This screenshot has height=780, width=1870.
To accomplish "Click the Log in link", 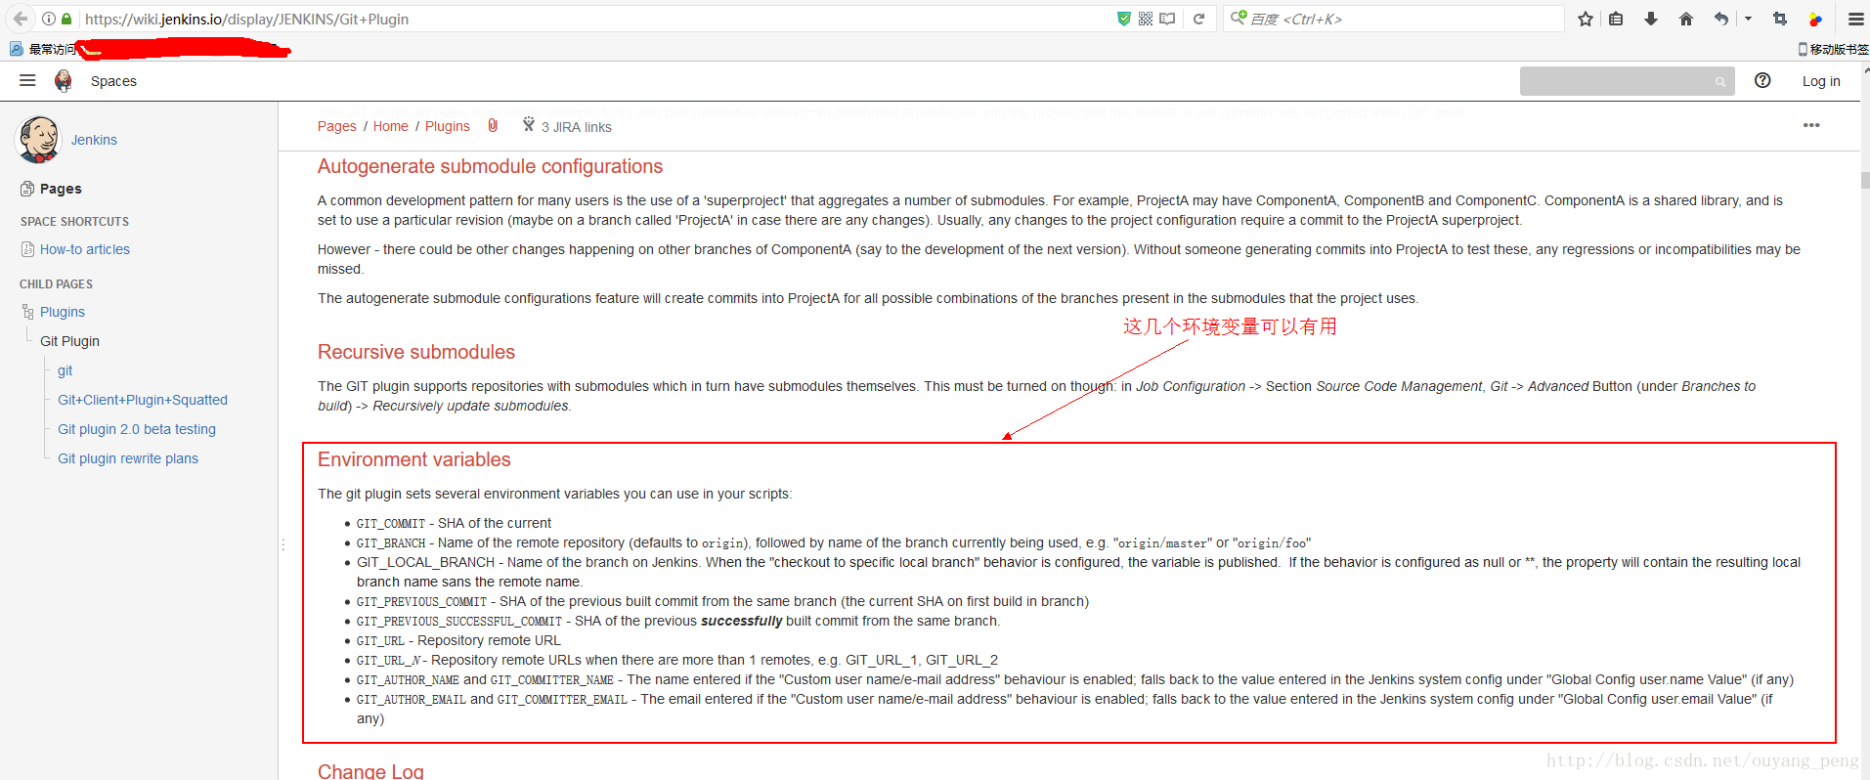I will pyautogui.click(x=1821, y=81).
